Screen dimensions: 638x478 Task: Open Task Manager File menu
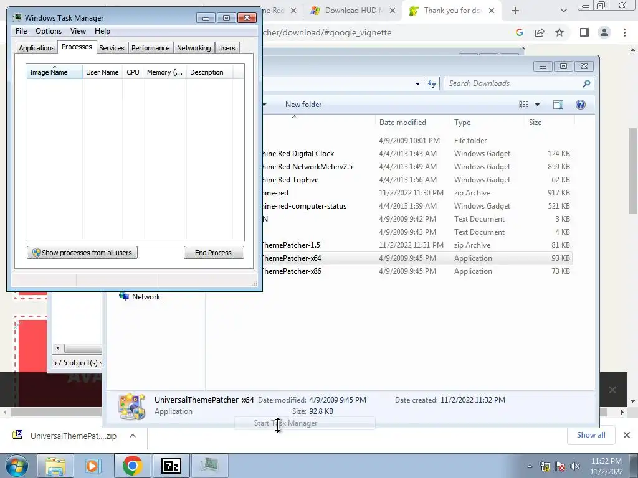coord(21,31)
